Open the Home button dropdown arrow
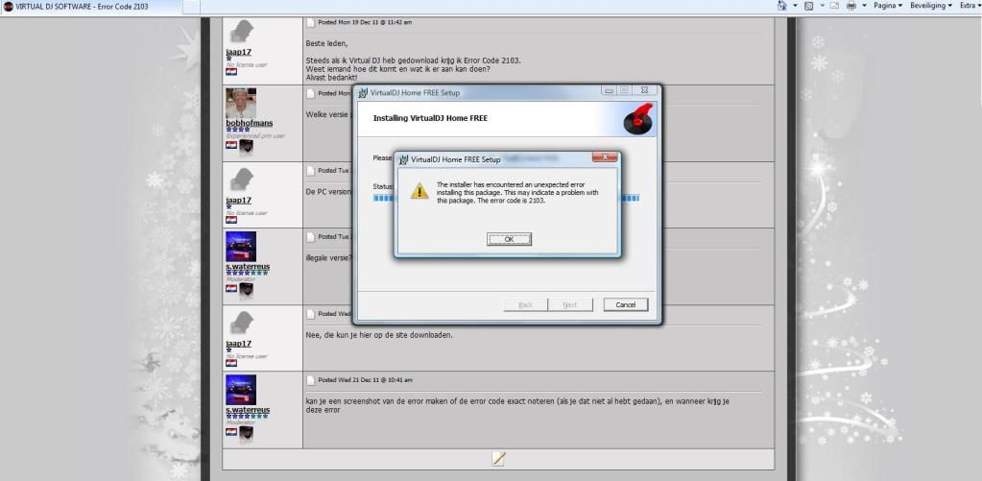Image resolution: width=982 pixels, height=481 pixels. pyautogui.click(x=796, y=5)
